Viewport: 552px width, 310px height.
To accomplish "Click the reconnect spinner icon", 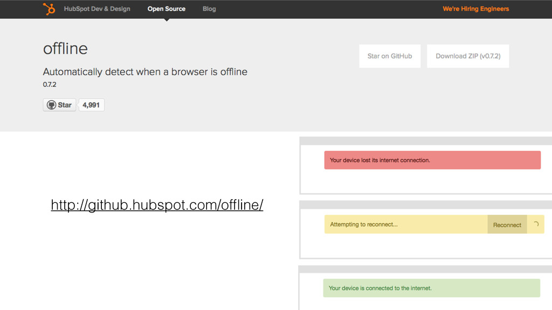I will pyautogui.click(x=536, y=224).
